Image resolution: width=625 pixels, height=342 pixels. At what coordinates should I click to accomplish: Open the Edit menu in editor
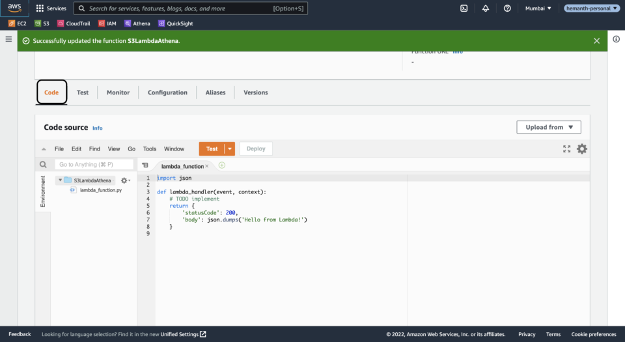(76, 149)
